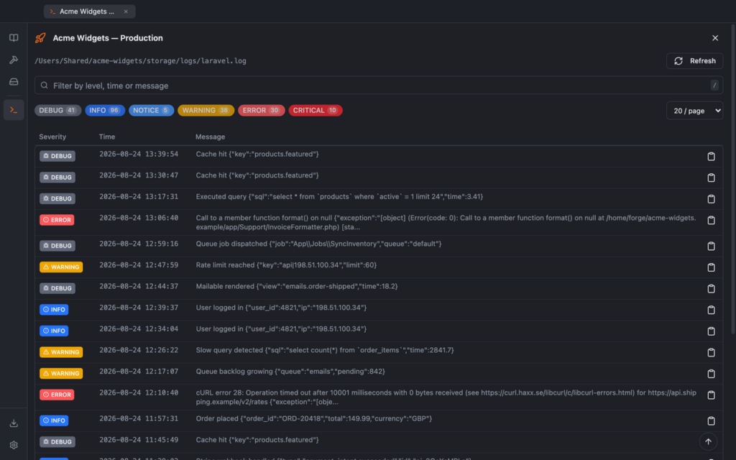Copy the Mailable rendered log entry
The width and height of the screenshot is (736, 460).
point(711,289)
